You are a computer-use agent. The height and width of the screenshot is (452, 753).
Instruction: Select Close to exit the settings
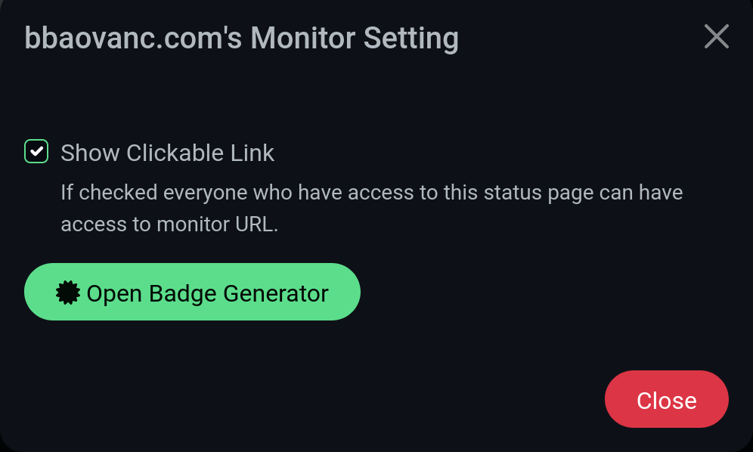pyautogui.click(x=666, y=399)
